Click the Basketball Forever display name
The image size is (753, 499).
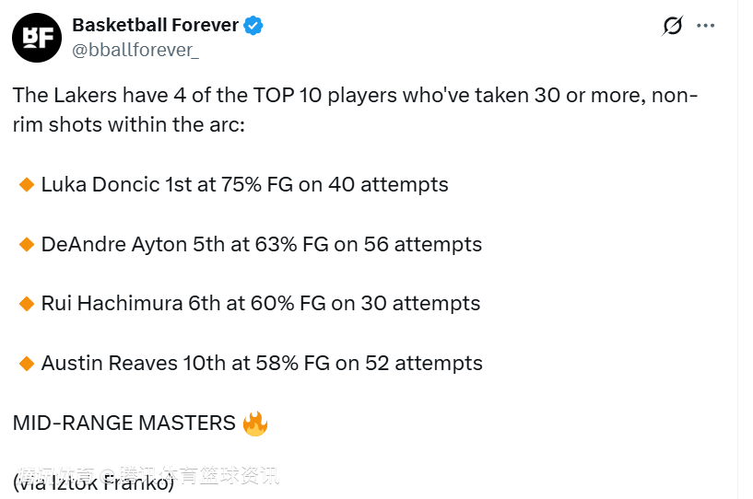[x=155, y=25]
